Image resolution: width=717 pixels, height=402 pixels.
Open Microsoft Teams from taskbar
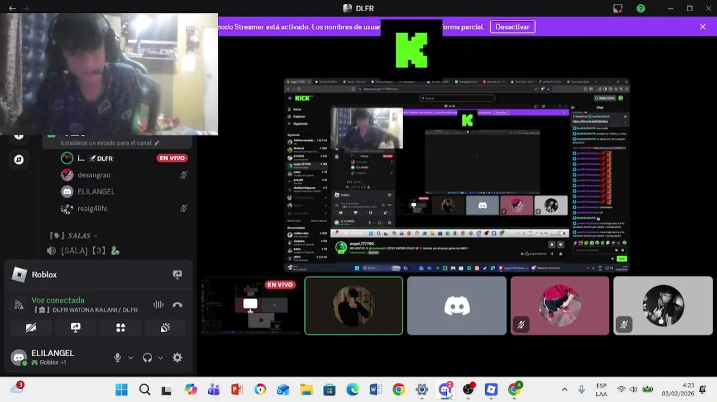coord(214,390)
